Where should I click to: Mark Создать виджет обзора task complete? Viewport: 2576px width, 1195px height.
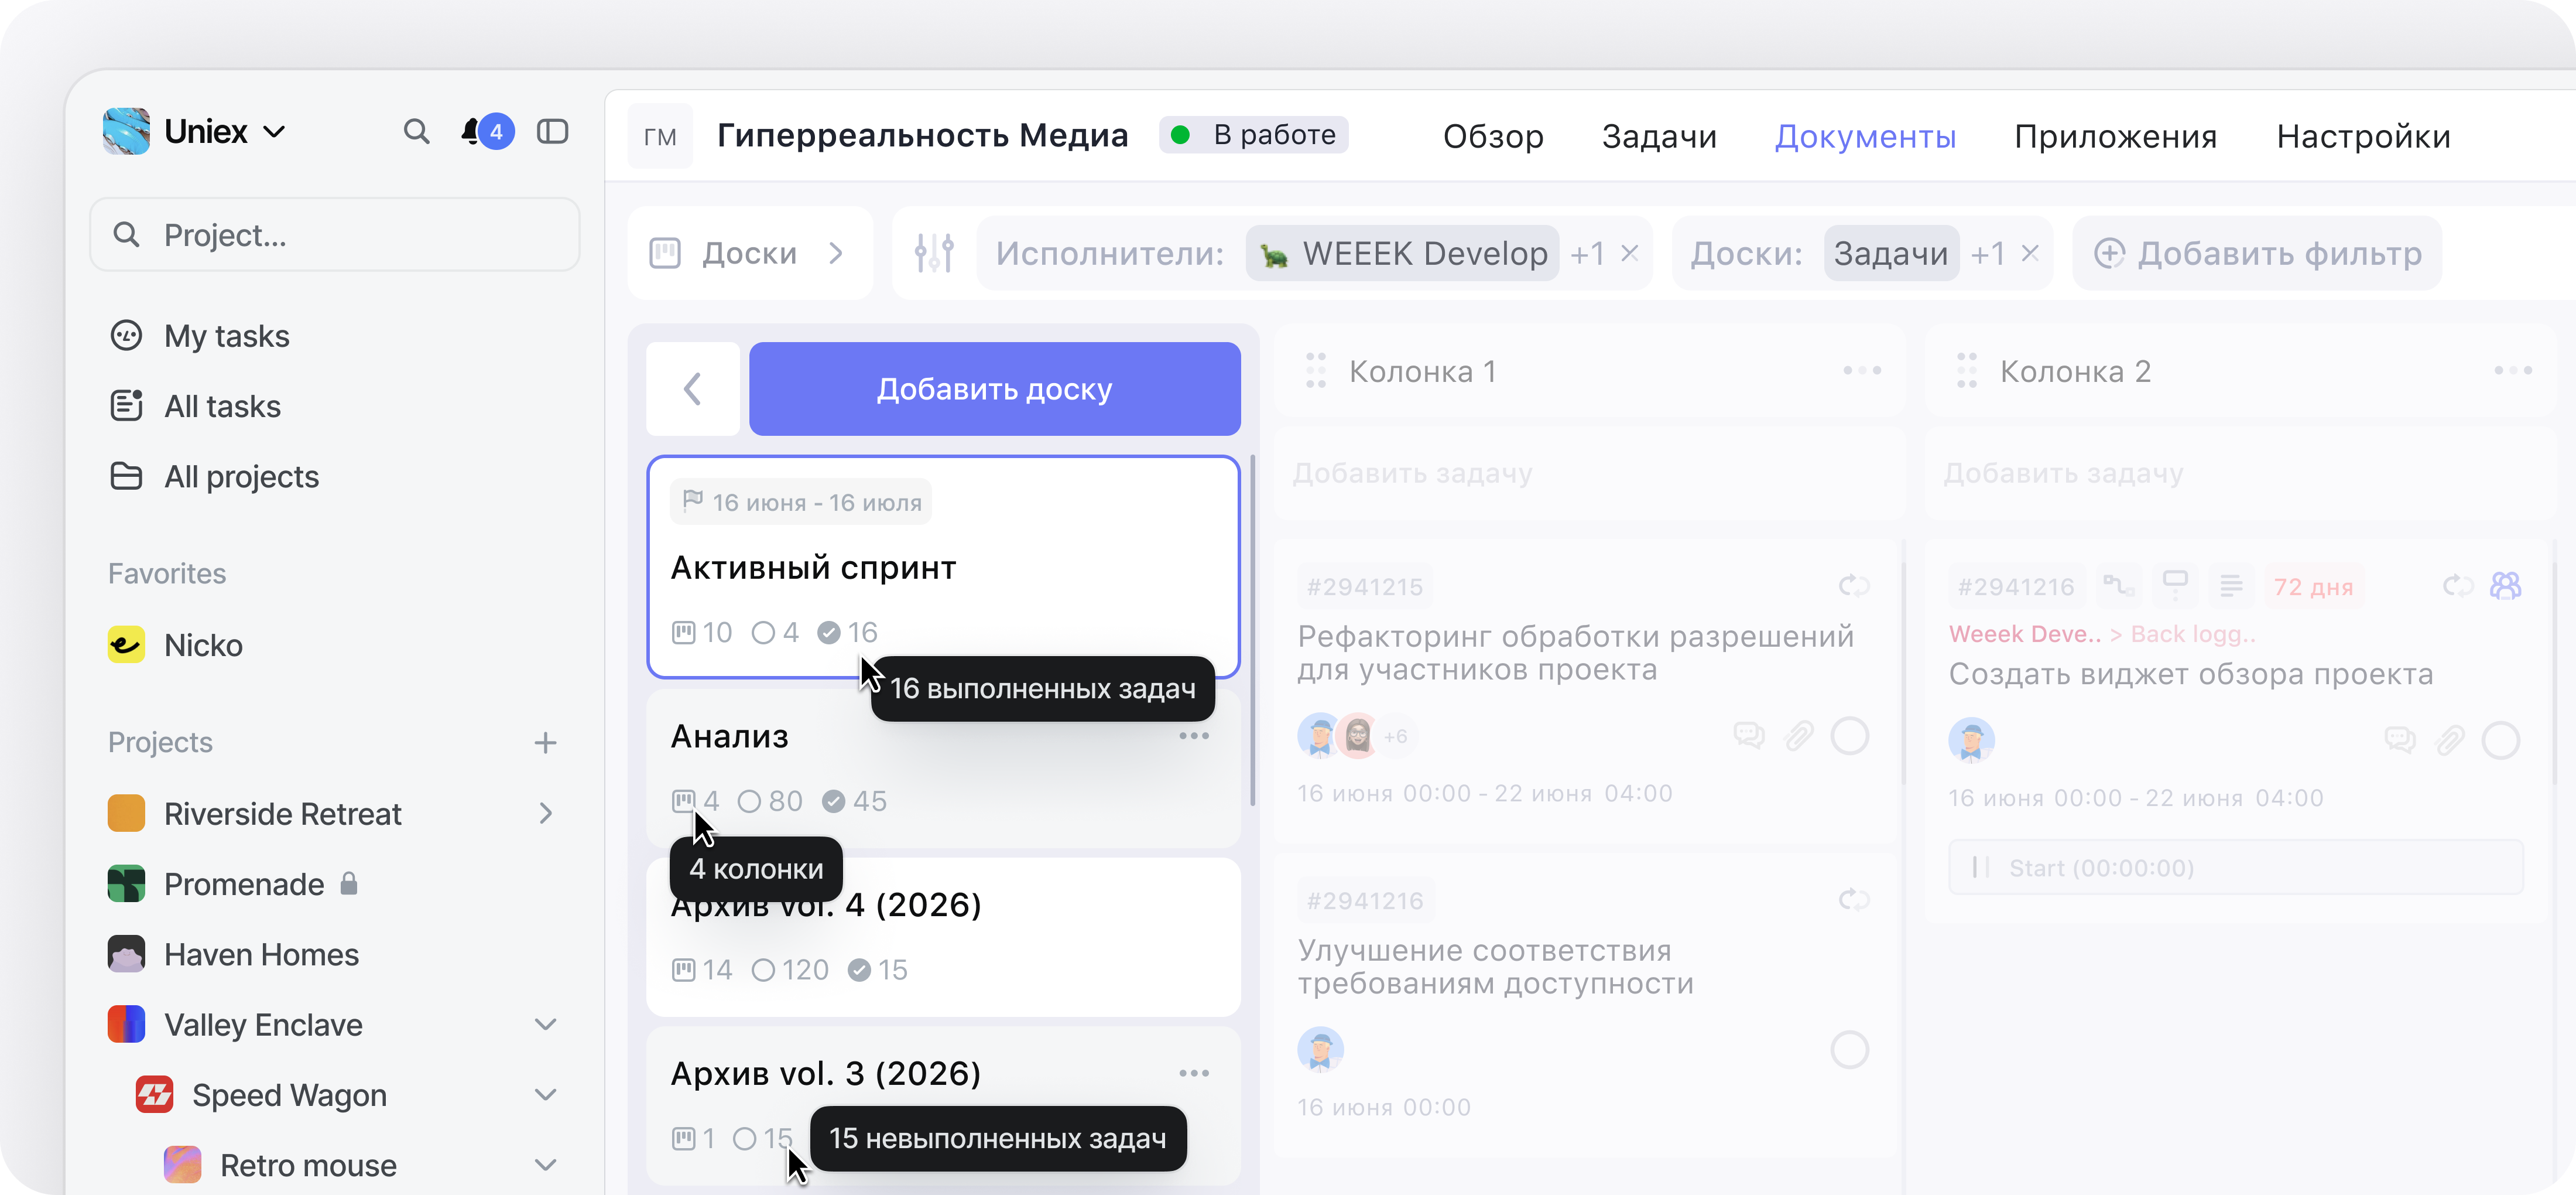(2501, 740)
